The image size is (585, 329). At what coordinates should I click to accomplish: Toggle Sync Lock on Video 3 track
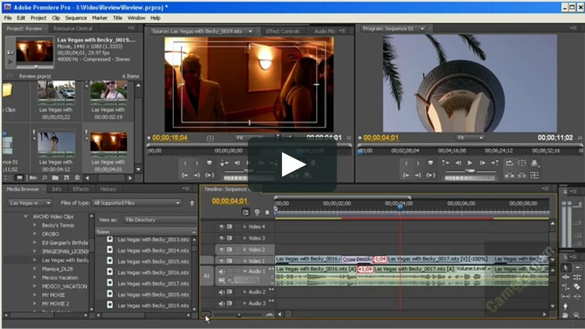click(229, 238)
